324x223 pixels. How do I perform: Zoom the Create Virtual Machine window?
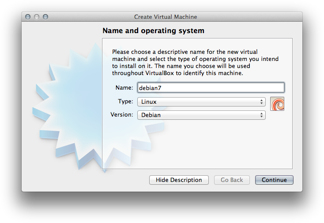click(x=45, y=17)
